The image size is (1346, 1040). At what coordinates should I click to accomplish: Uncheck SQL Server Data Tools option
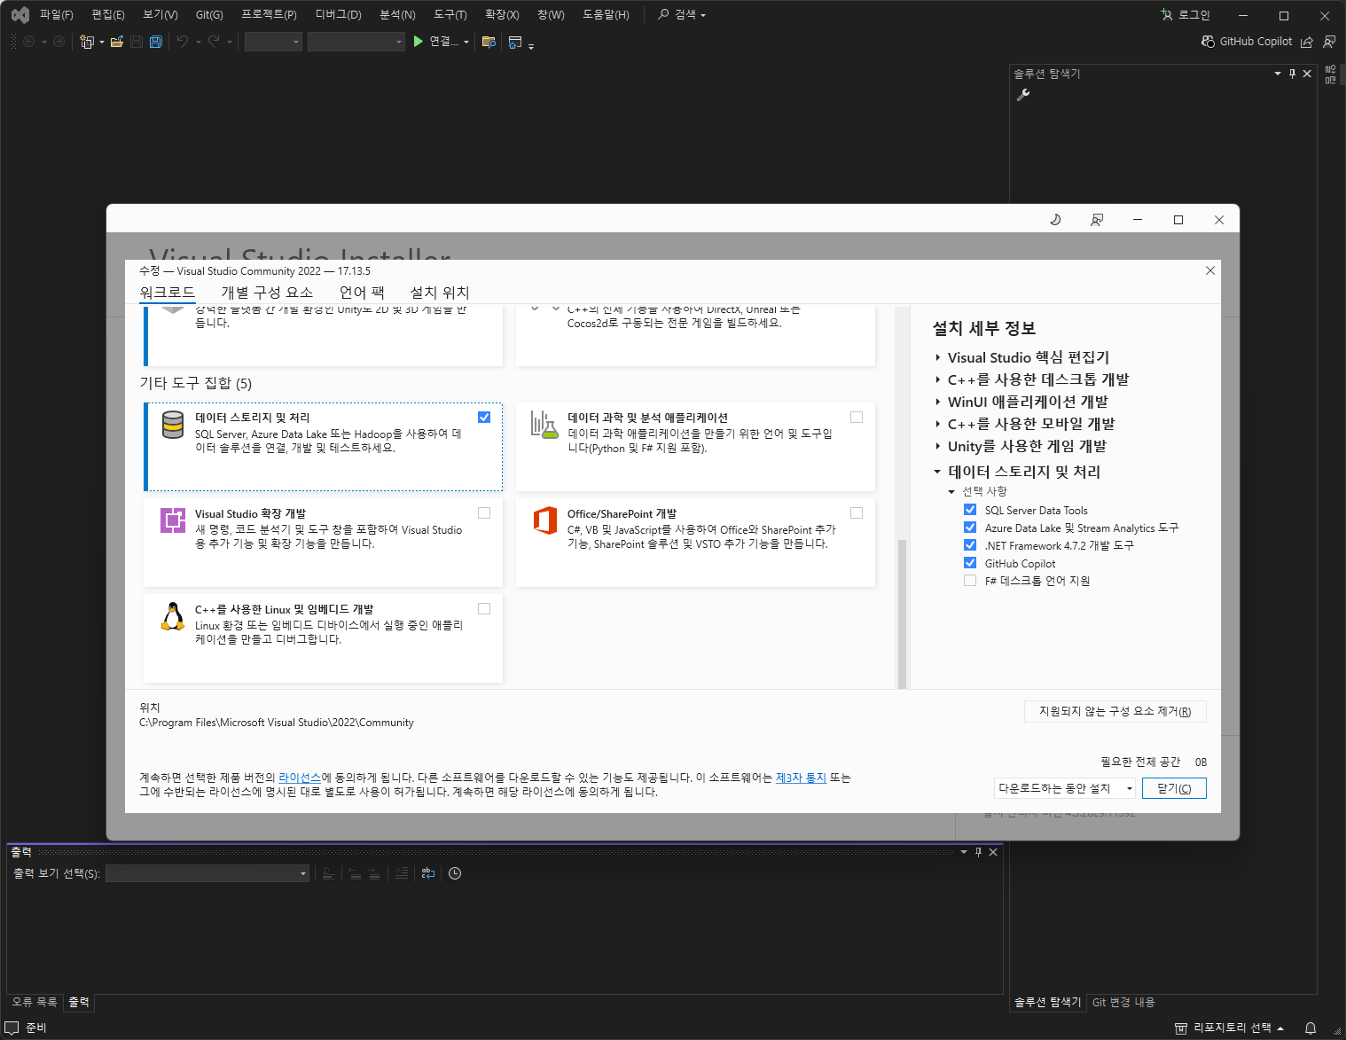click(x=970, y=510)
